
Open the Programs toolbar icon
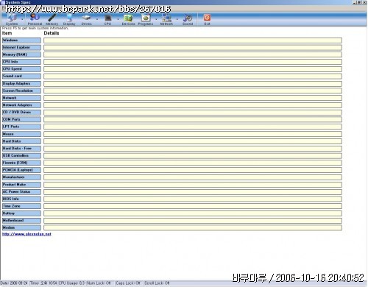[146, 20]
